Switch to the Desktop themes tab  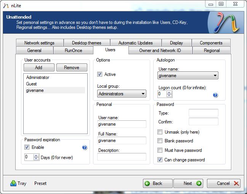pyautogui.click(x=87, y=43)
